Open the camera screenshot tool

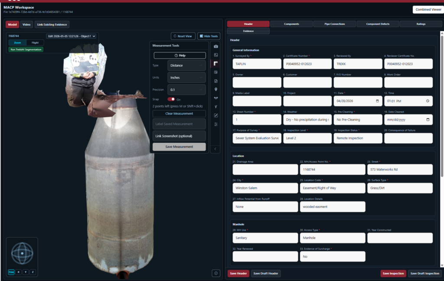click(x=216, y=46)
